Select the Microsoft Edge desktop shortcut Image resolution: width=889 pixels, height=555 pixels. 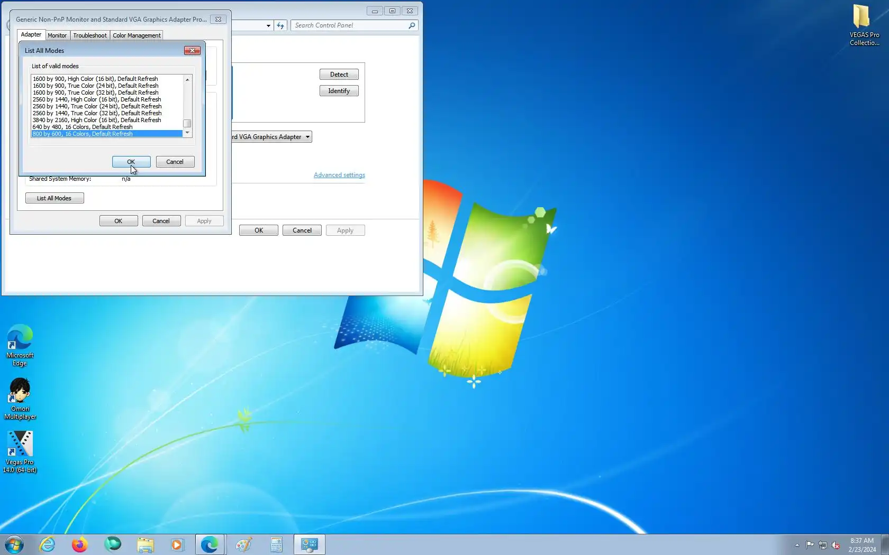pyautogui.click(x=20, y=345)
